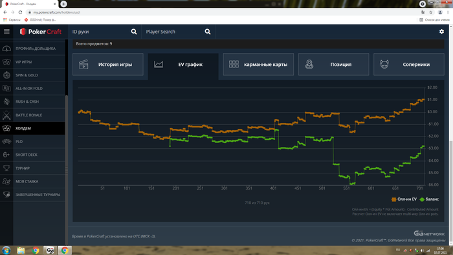The width and height of the screenshot is (453, 255).
Task: Click the Моя ставка sidebar icon
Action: tap(6, 181)
